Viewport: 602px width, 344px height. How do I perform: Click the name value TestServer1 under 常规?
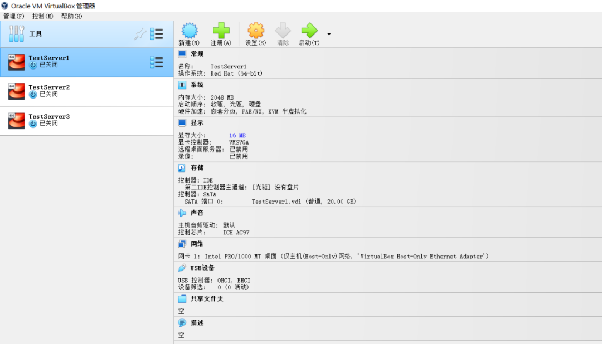point(229,66)
